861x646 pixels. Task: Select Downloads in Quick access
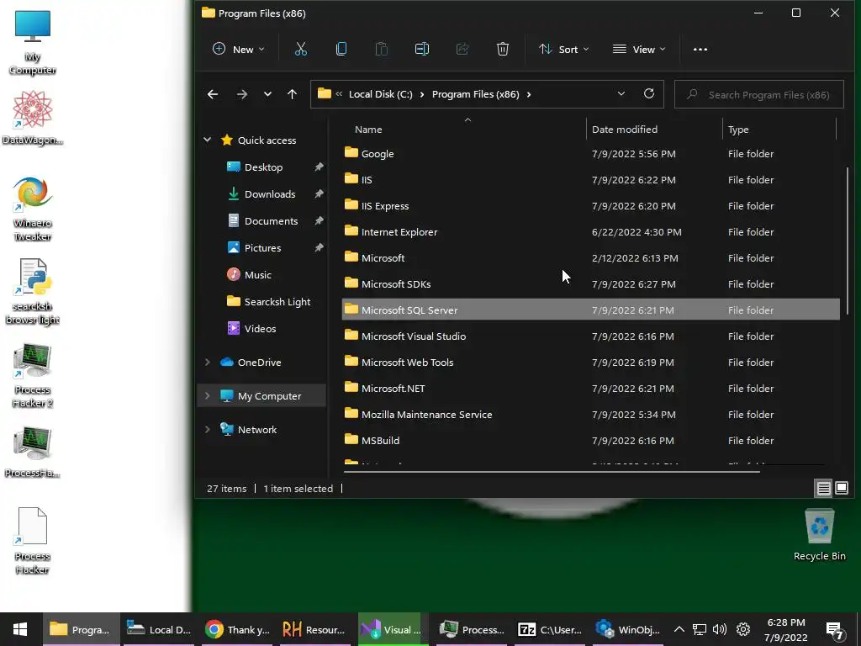click(270, 194)
